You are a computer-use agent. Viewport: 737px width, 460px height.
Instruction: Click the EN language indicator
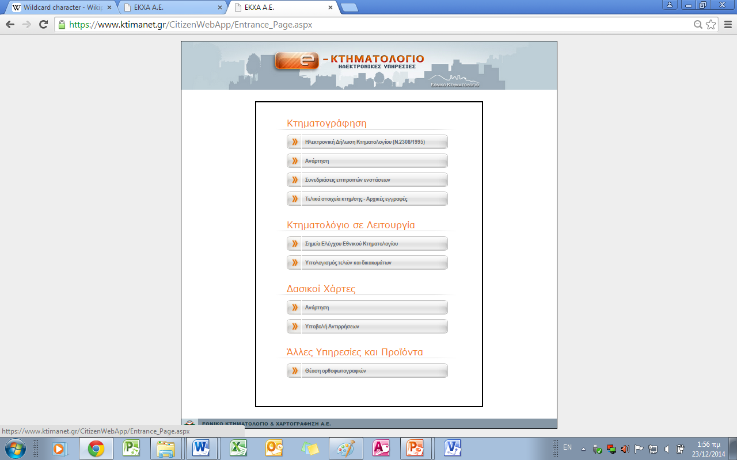[x=567, y=448]
